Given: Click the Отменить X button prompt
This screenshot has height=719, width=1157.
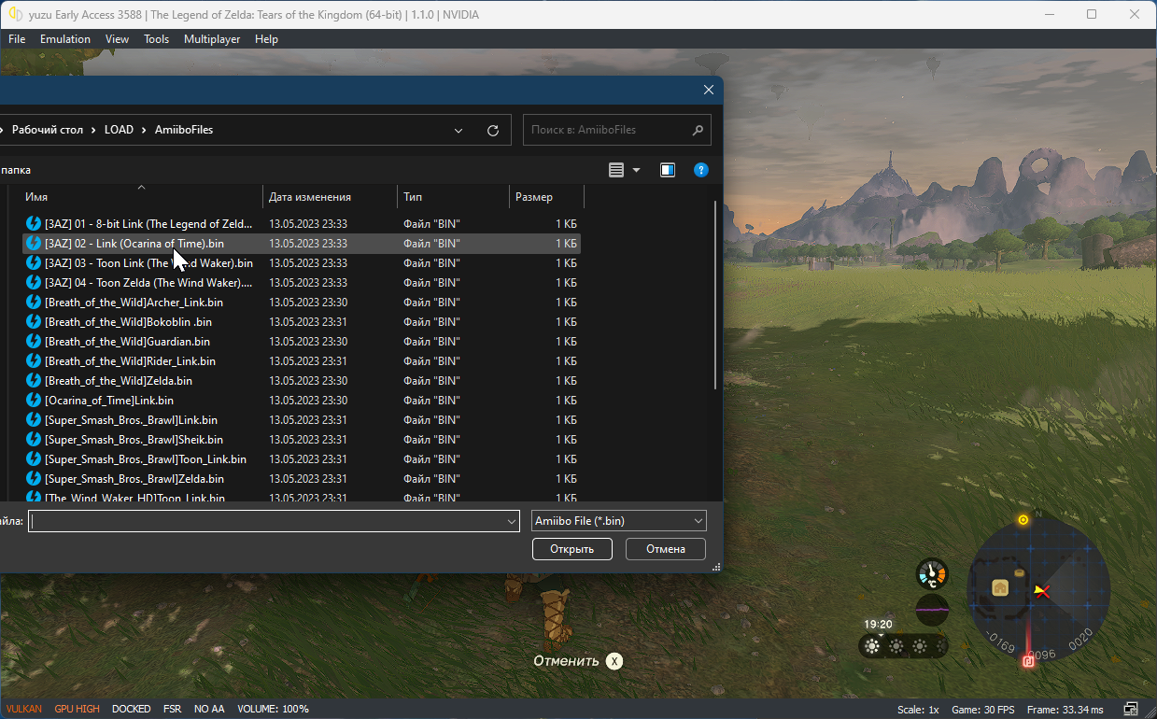Looking at the screenshot, I should tap(578, 661).
